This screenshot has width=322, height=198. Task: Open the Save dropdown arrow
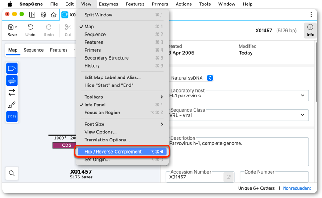coord(16,27)
